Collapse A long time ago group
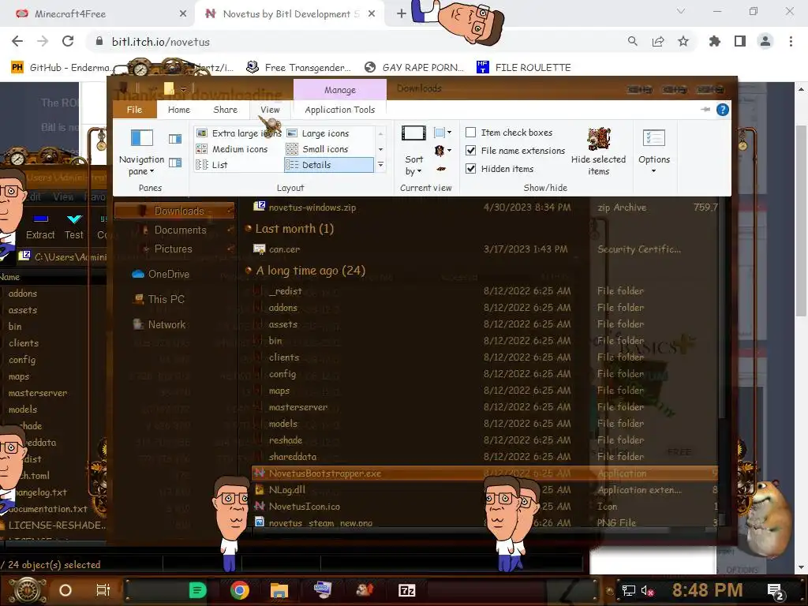This screenshot has height=606, width=808. pos(248,271)
